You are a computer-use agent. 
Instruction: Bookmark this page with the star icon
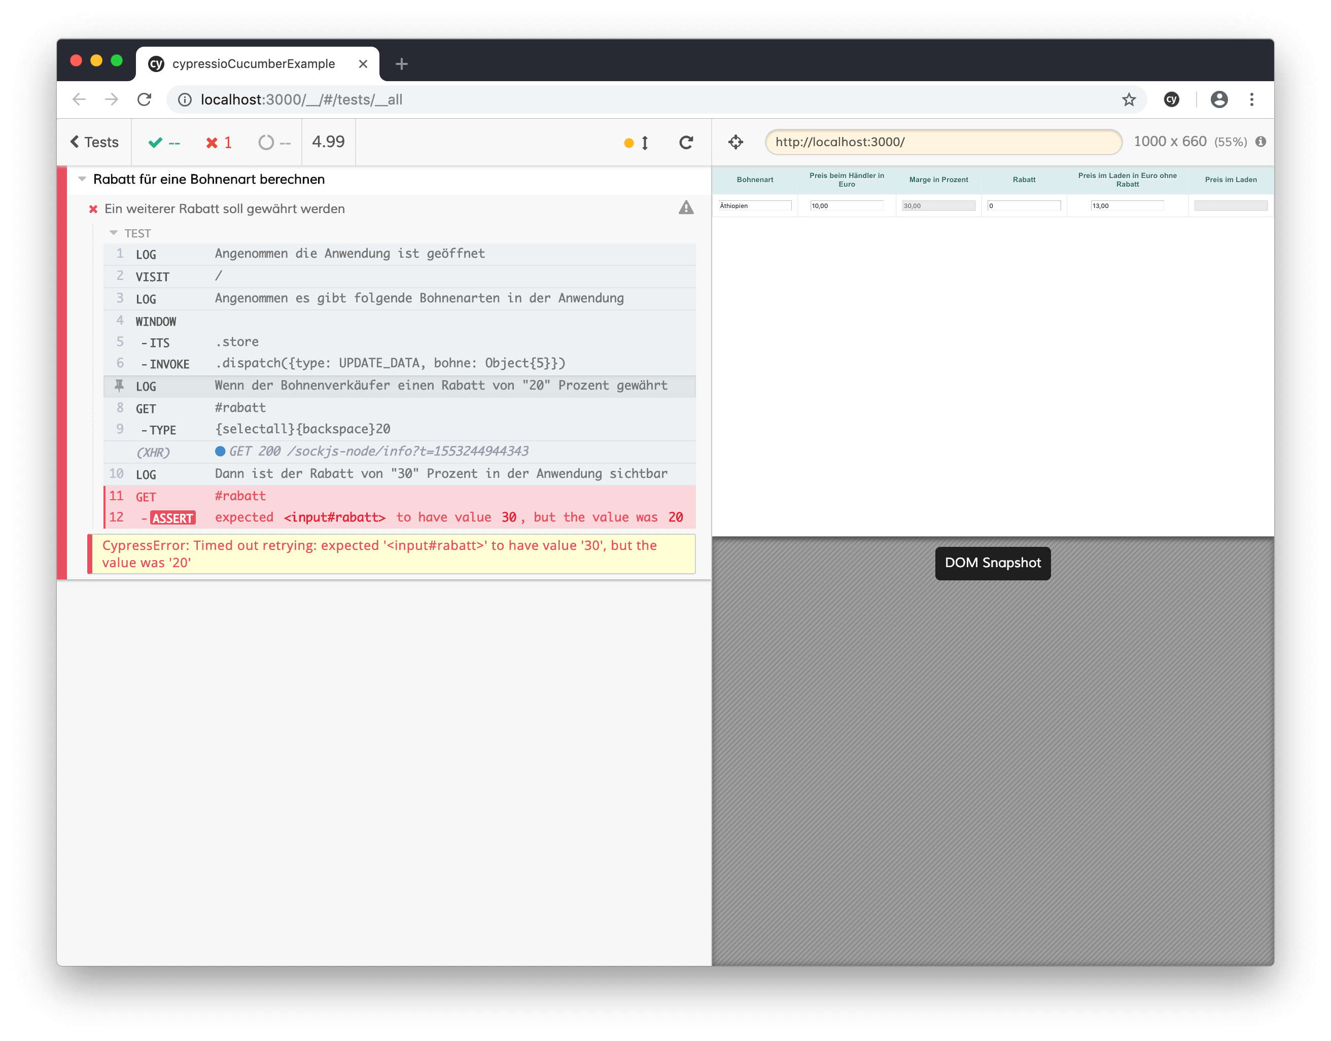click(1129, 99)
